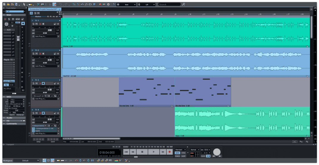Click track 1 vol slider

click(x=50, y=30)
